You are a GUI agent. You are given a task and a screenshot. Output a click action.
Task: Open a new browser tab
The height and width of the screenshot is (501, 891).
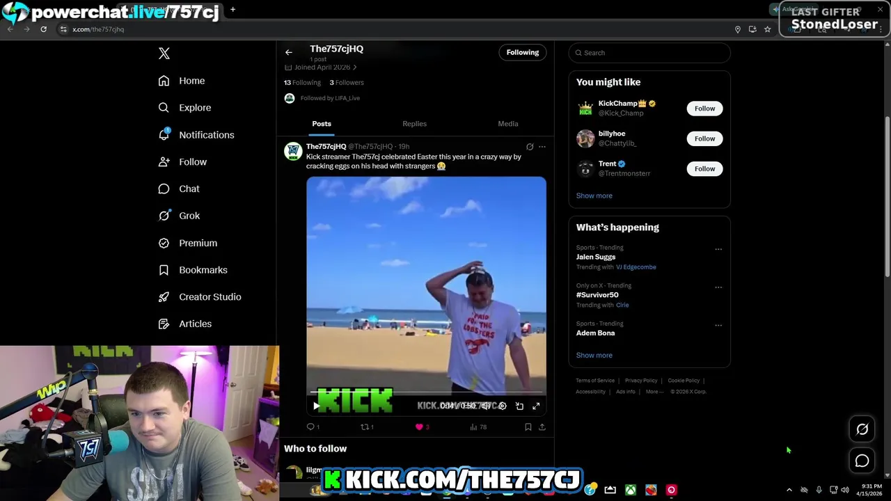click(232, 10)
